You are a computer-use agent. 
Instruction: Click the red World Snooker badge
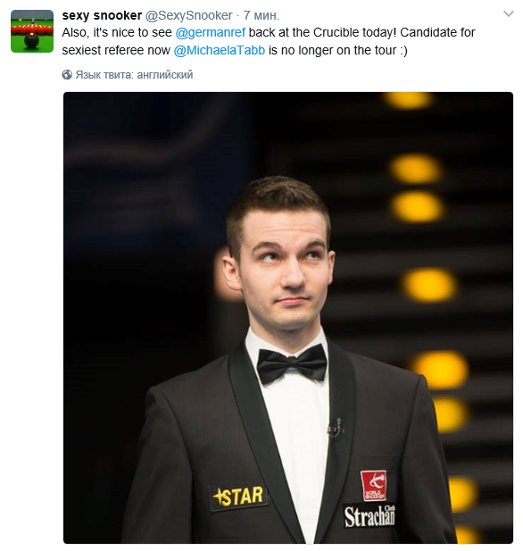[374, 485]
